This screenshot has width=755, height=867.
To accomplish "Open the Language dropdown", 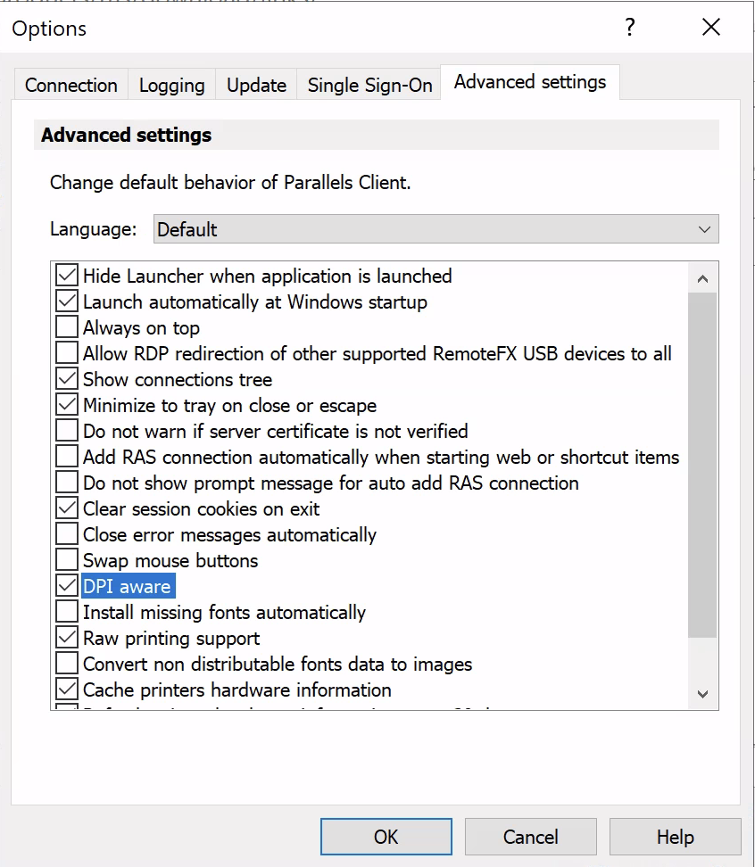I will [436, 229].
